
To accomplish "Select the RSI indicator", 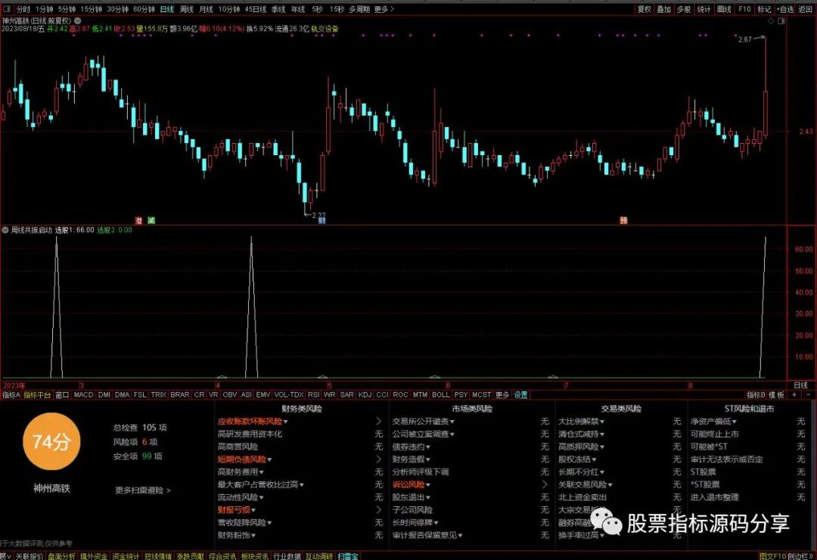I will coord(313,395).
